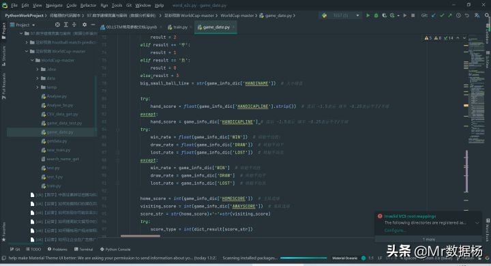Collapse all in the Project panel
Viewport: 491px width, 266px height.
click(74, 25)
